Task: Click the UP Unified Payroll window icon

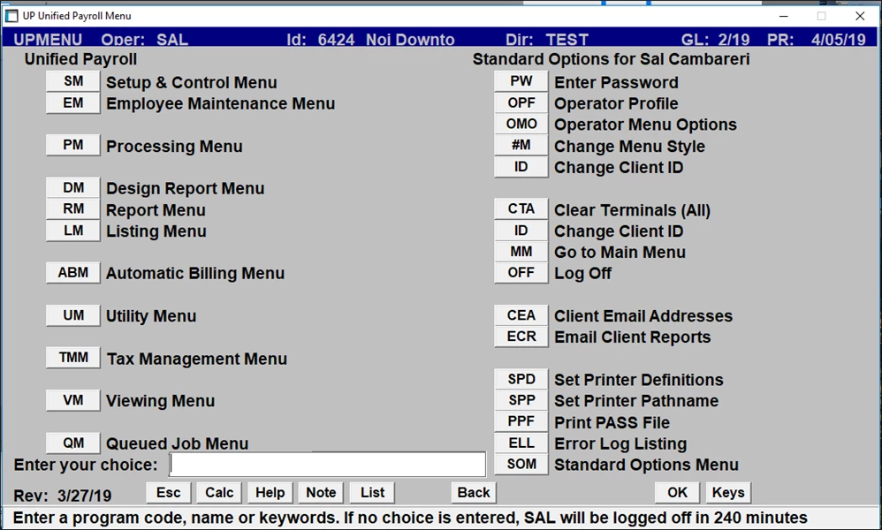Action: tap(11, 16)
